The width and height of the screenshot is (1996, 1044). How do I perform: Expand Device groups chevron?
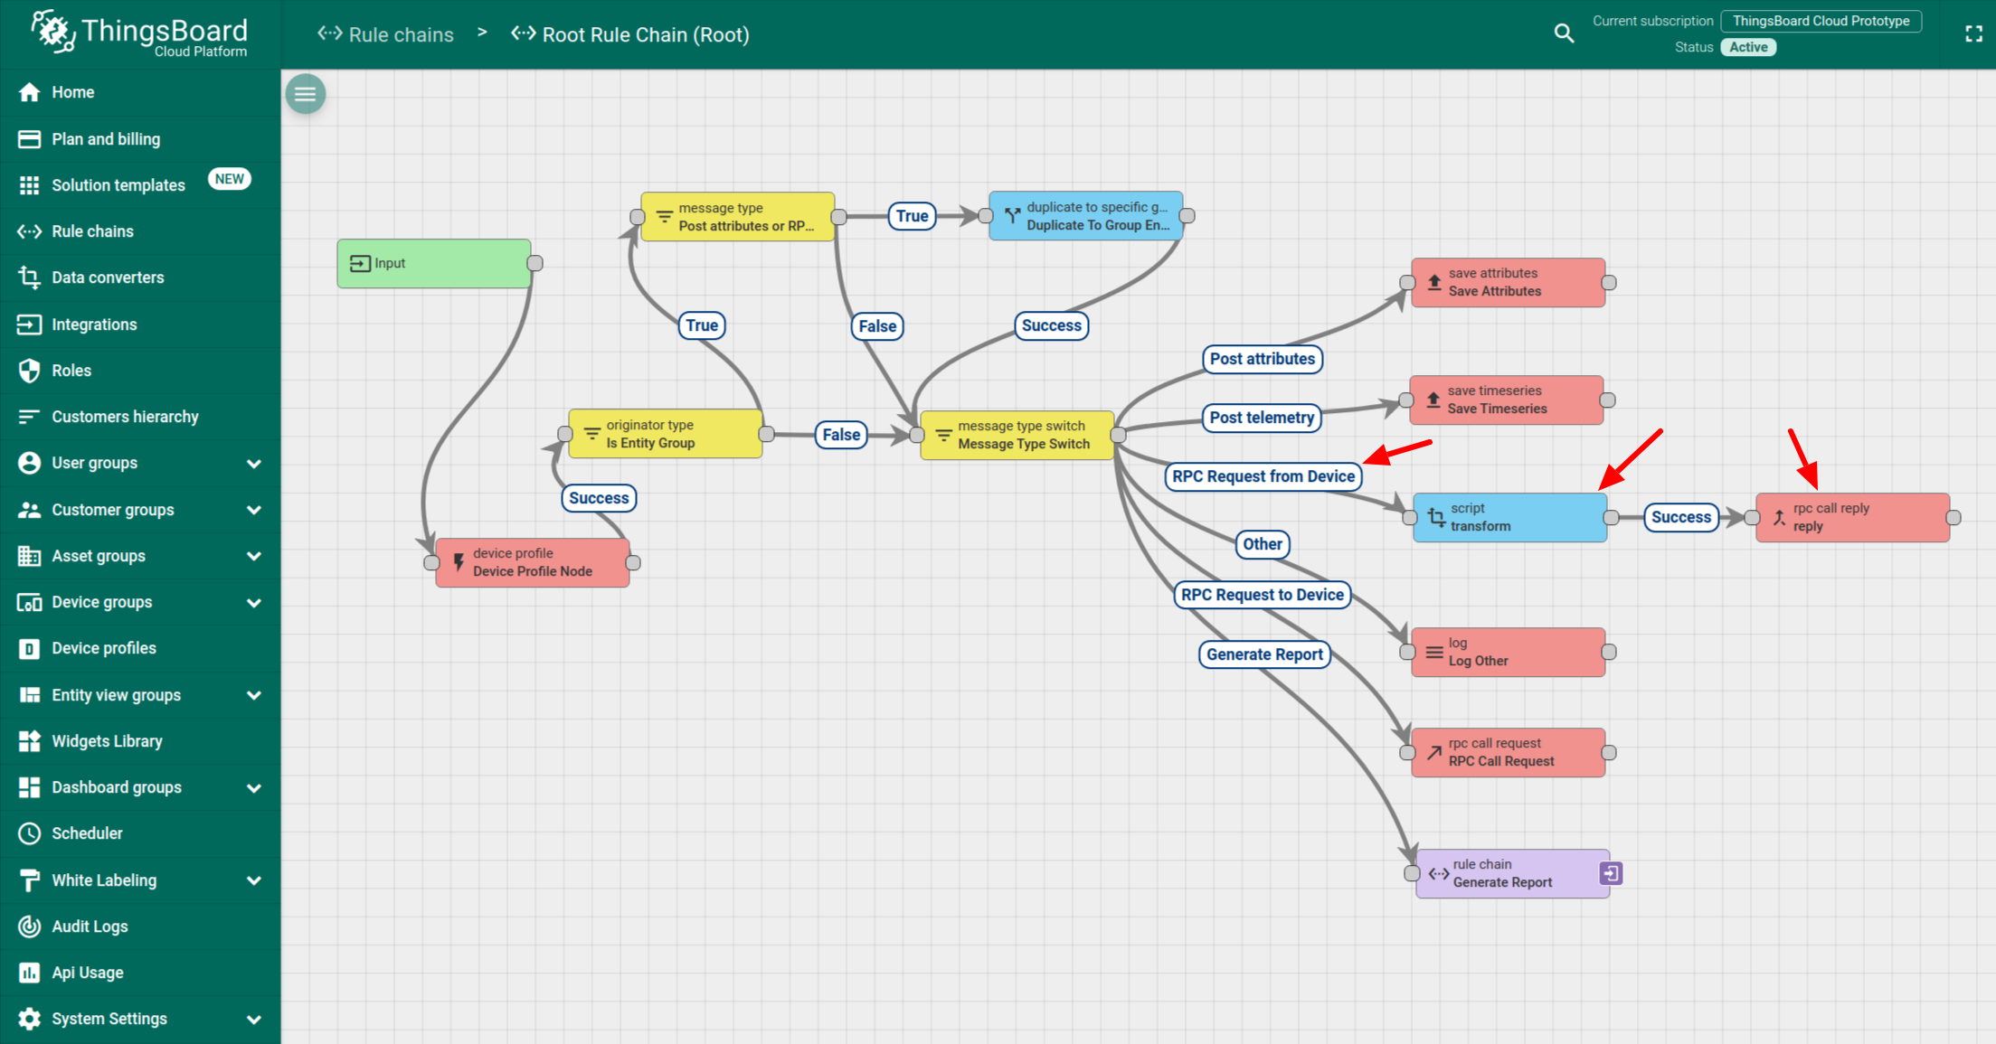(254, 603)
